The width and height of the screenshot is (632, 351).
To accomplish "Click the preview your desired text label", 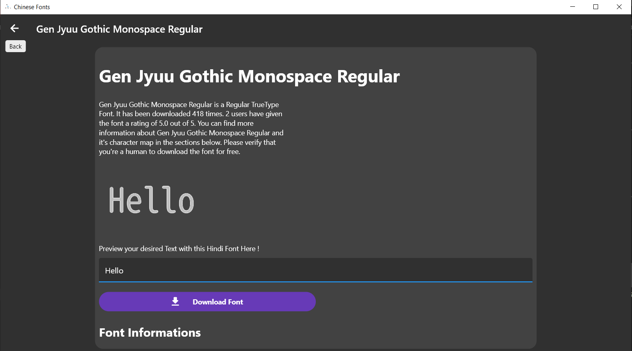I will tap(179, 249).
